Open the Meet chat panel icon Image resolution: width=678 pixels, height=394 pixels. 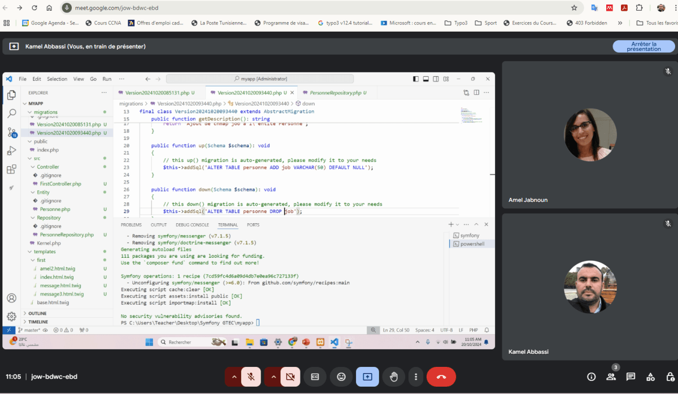pos(631,376)
